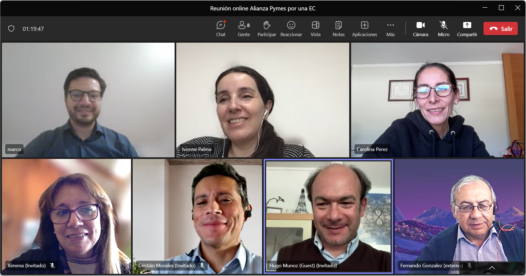Expand the Más more options menu
Screen dimensions: 526x276
click(x=391, y=28)
